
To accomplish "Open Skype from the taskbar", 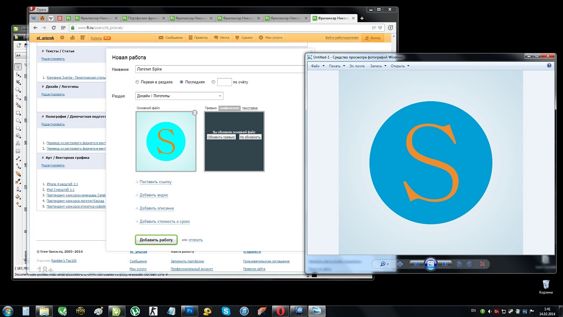I will pos(226,311).
